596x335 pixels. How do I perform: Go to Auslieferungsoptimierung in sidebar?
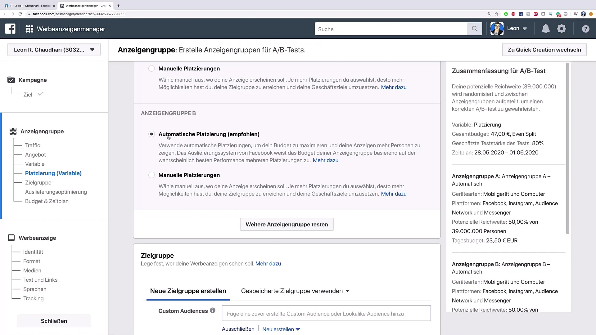point(56,192)
